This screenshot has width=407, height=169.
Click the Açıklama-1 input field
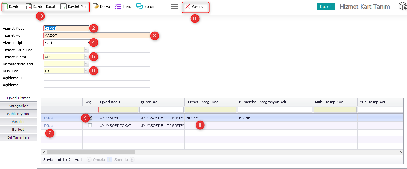[x=97, y=78]
